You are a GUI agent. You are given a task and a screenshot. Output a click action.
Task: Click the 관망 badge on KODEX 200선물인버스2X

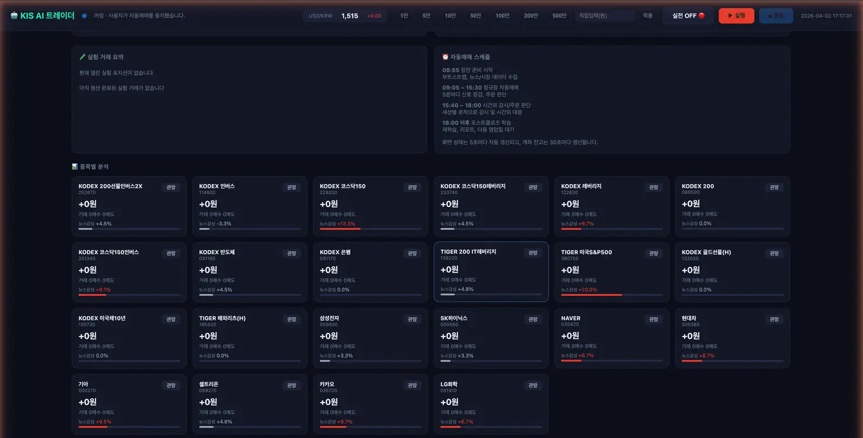[x=171, y=187]
